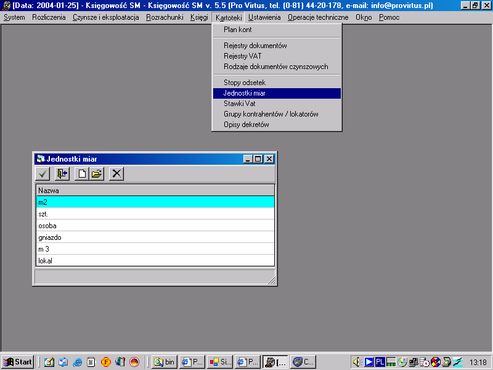Click the blue play arrow tray icon
Image resolution: width=493 pixels, height=370 pixels.
tap(369, 362)
